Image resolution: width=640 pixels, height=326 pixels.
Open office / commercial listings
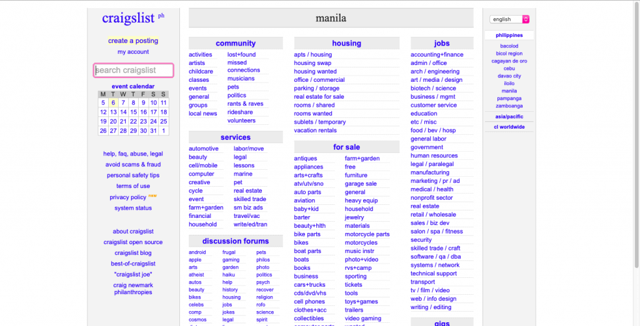[319, 80]
